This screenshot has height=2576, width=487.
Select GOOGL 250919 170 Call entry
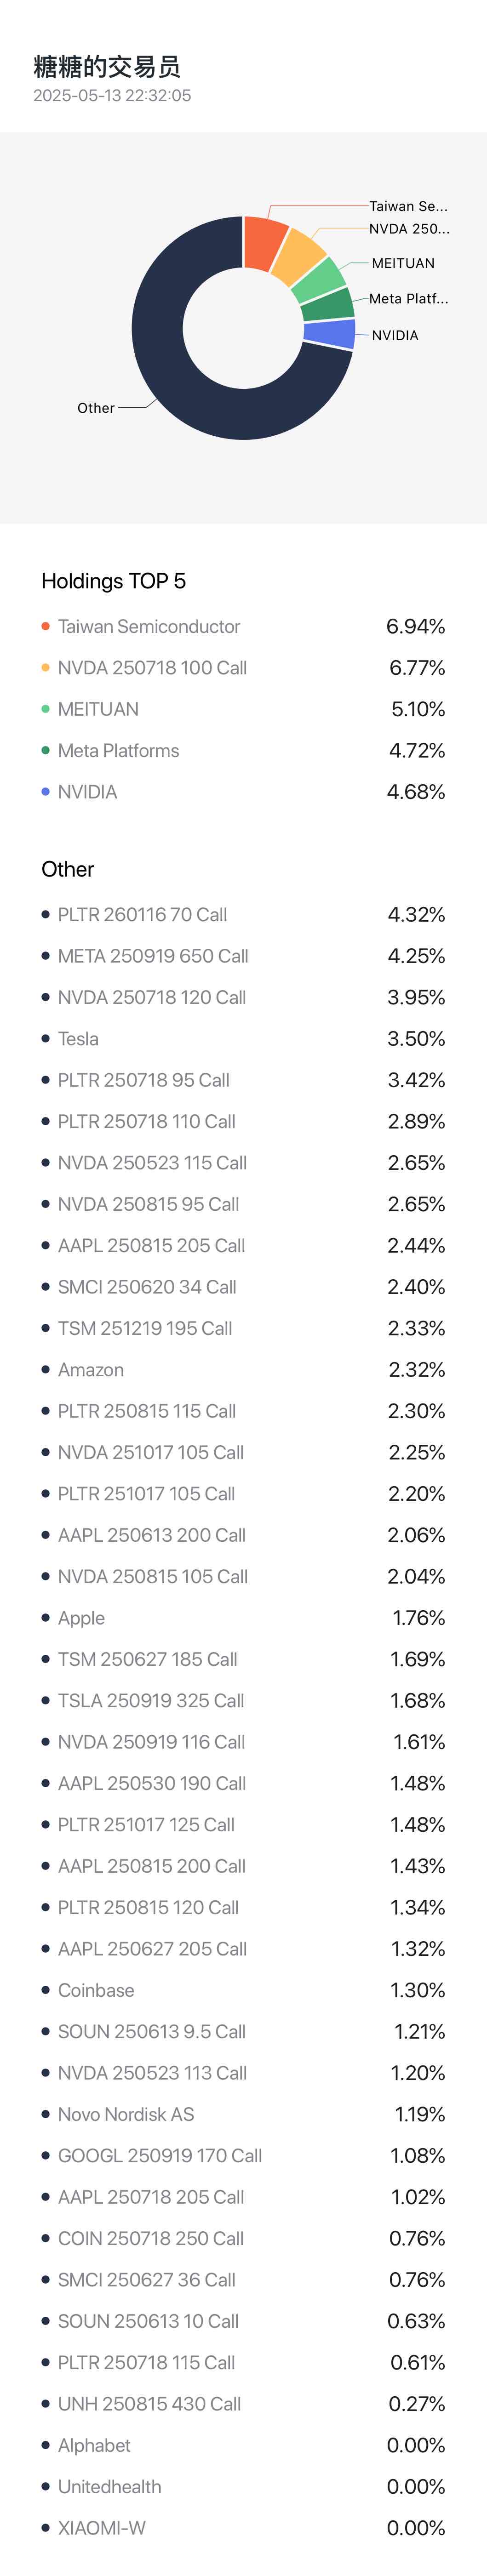(243, 2155)
